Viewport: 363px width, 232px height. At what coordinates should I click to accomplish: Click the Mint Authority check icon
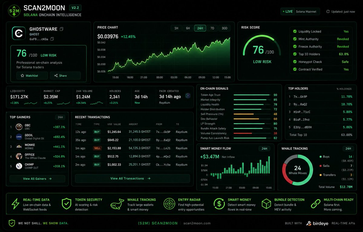tap(295, 39)
